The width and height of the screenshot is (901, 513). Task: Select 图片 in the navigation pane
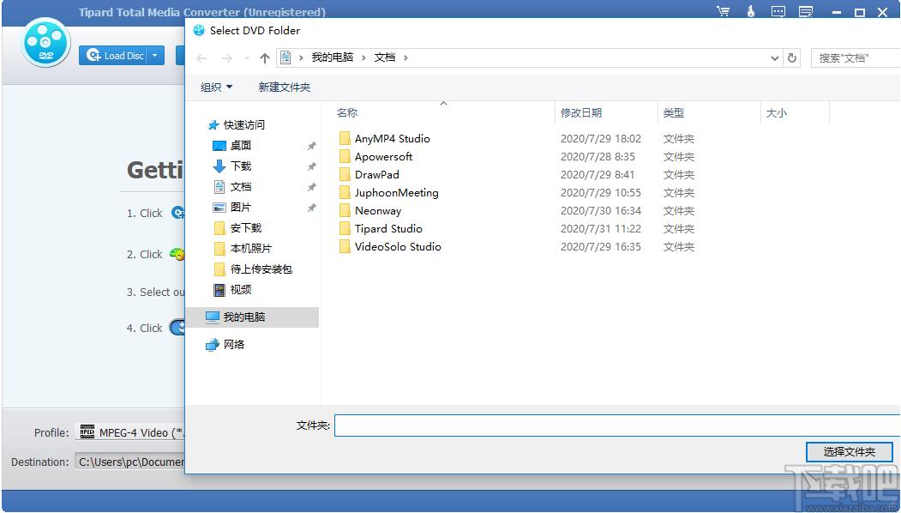[240, 208]
